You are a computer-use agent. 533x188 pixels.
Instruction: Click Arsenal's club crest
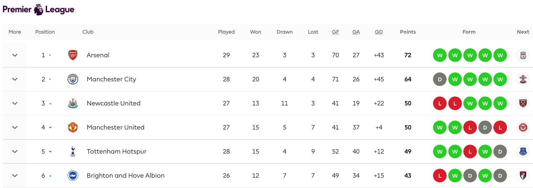(73, 55)
